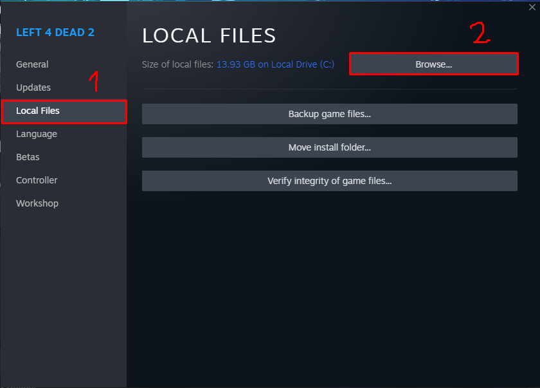Close the properties window with X
The width and height of the screenshot is (540, 388).
click(532, 7)
